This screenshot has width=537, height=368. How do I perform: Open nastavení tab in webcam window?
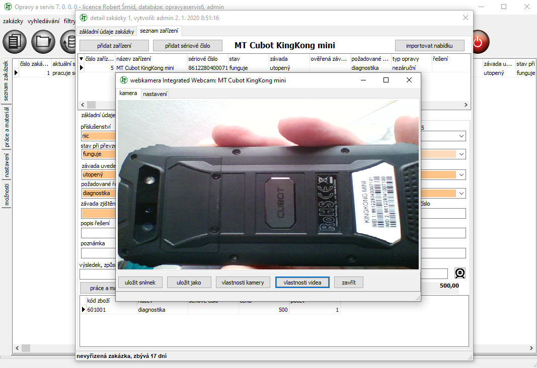coord(155,94)
